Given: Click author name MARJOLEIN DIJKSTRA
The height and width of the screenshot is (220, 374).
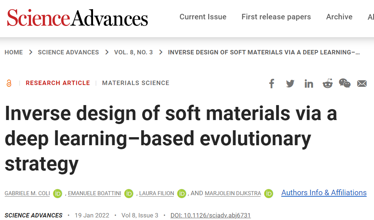Looking at the screenshot, I should click(x=232, y=194).
